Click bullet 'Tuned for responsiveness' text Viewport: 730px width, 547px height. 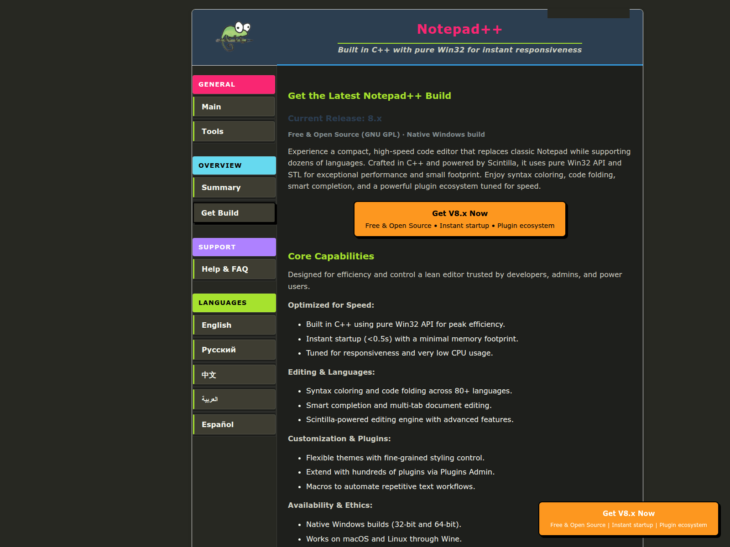click(400, 353)
